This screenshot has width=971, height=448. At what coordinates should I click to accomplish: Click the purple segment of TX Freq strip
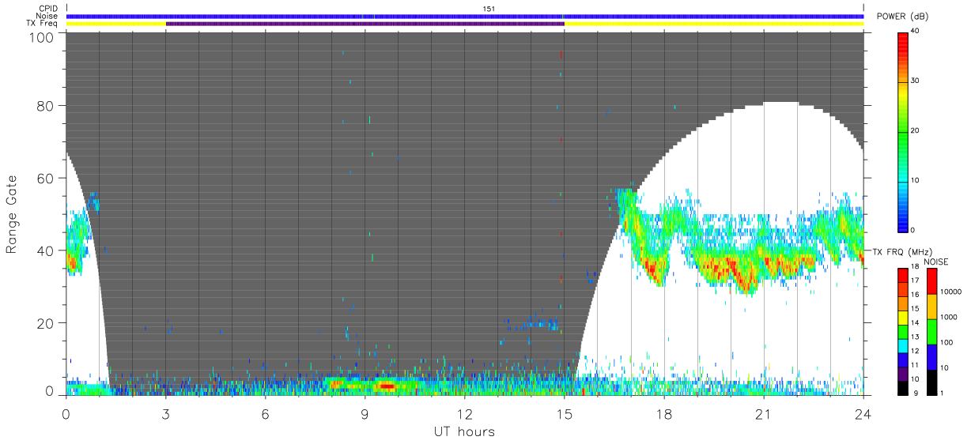click(x=365, y=24)
